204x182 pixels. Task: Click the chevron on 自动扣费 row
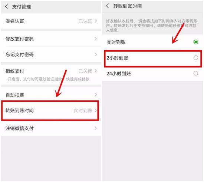tap(96, 95)
